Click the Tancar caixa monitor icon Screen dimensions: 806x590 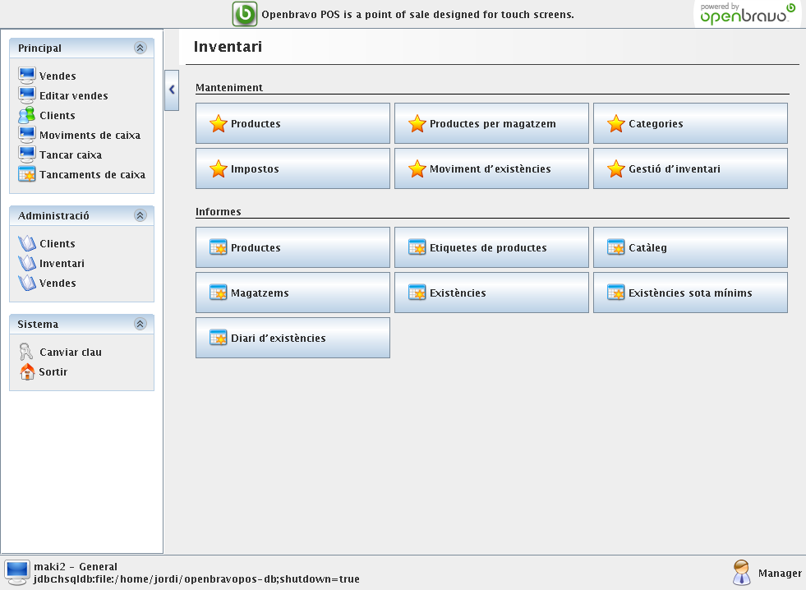point(27,154)
